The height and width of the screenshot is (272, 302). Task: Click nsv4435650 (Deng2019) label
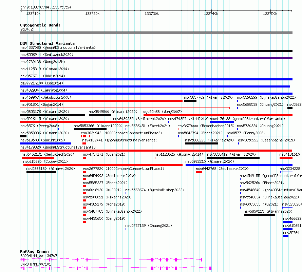click(104, 218)
